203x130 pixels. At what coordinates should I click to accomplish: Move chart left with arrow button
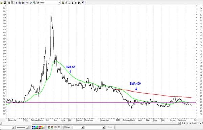(198, 123)
